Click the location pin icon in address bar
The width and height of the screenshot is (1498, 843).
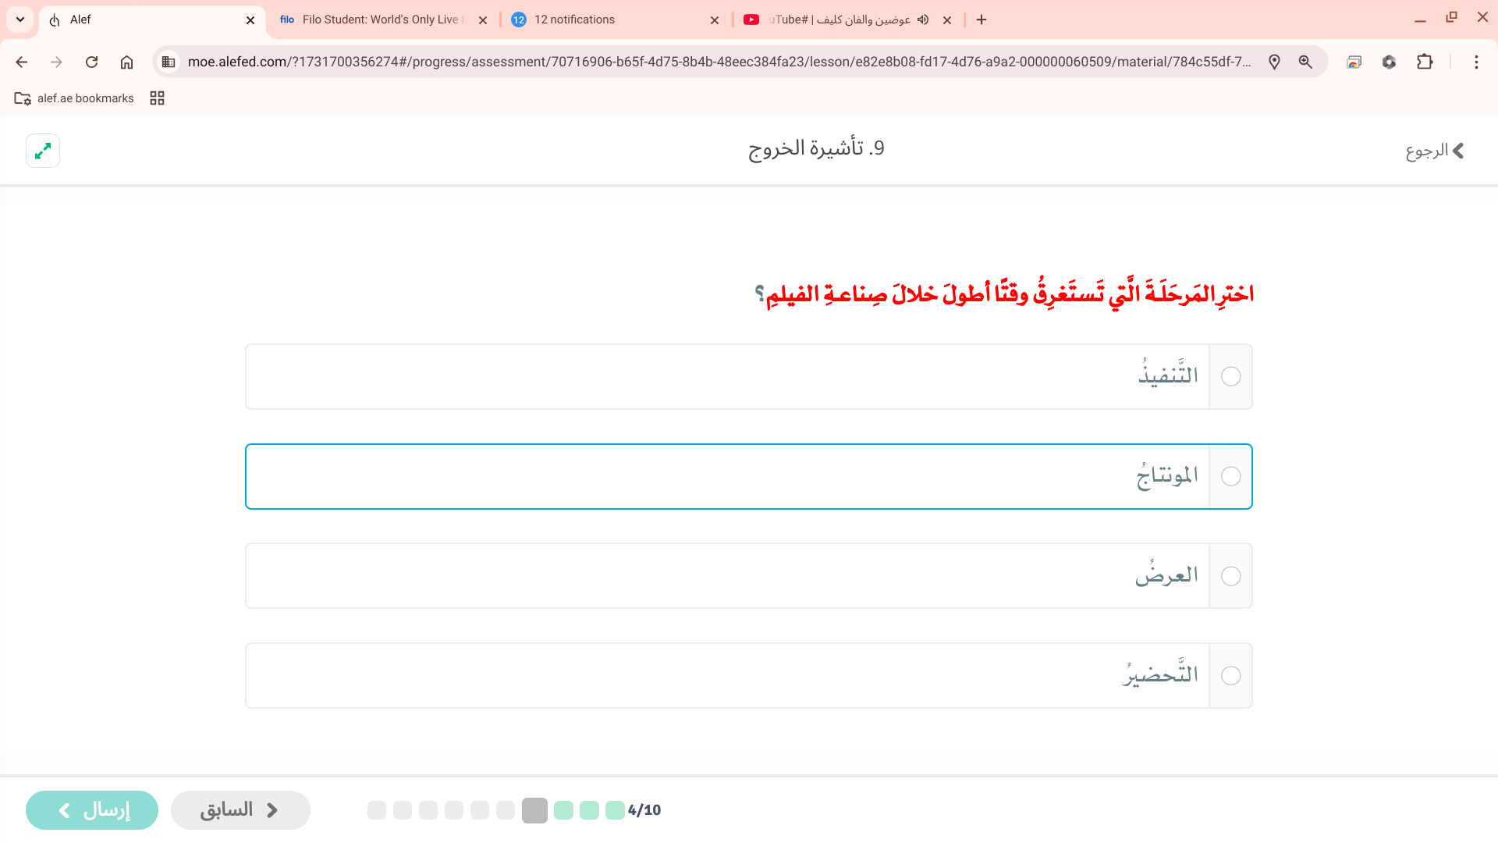[x=1274, y=62]
